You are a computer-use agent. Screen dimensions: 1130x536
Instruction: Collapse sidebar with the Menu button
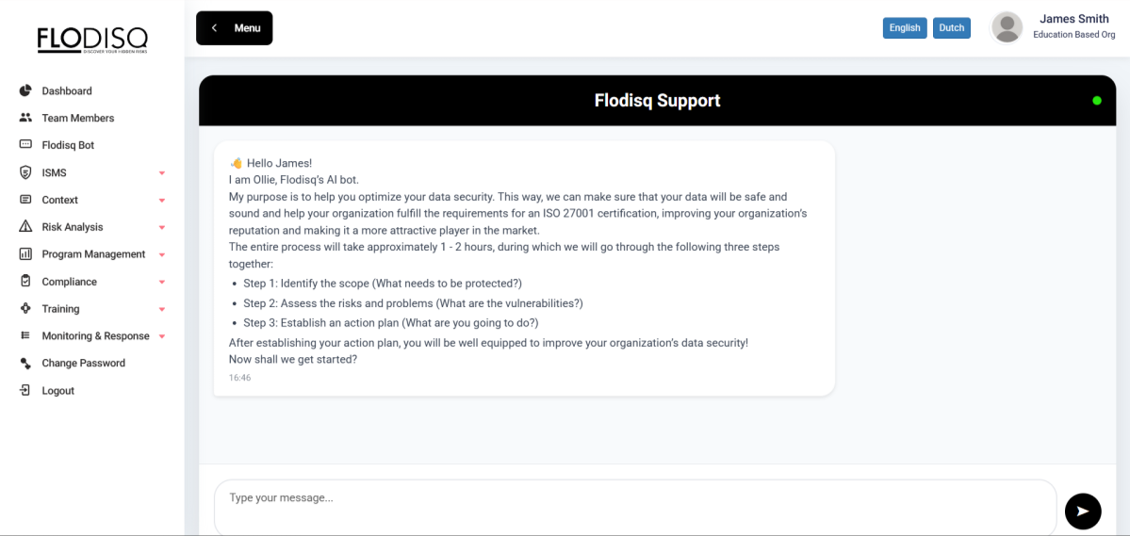234,28
